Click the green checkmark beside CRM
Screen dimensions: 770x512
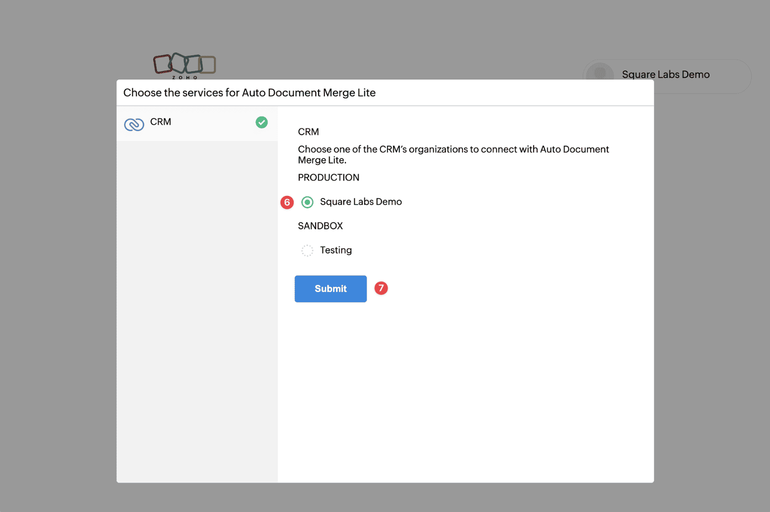(x=261, y=122)
